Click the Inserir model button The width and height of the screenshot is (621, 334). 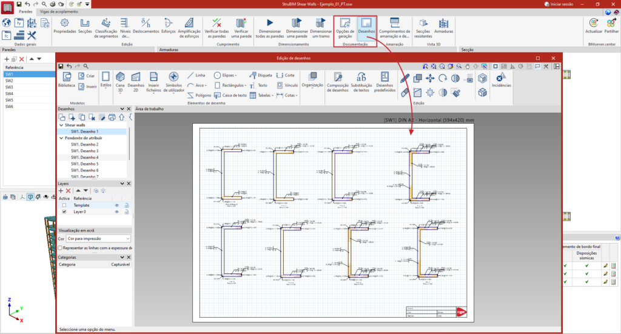(87, 86)
